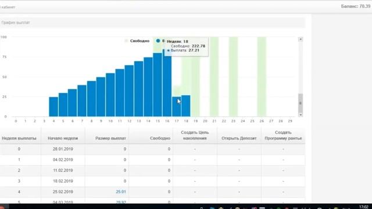Click the green free-funds column at week 26
The width and height of the screenshot is (372, 209).
click(x=262, y=77)
